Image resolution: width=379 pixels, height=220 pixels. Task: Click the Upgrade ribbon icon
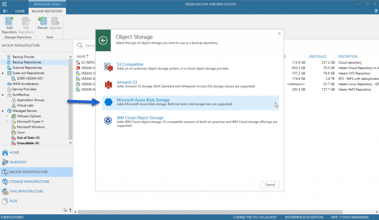click(55, 21)
